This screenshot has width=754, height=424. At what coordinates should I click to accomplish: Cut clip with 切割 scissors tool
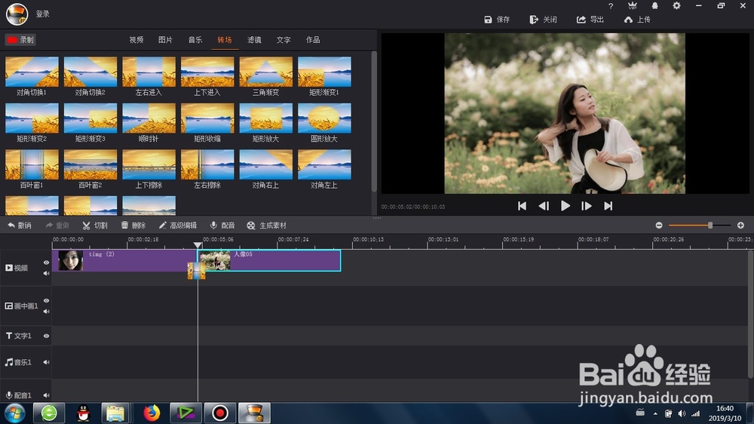pos(95,226)
